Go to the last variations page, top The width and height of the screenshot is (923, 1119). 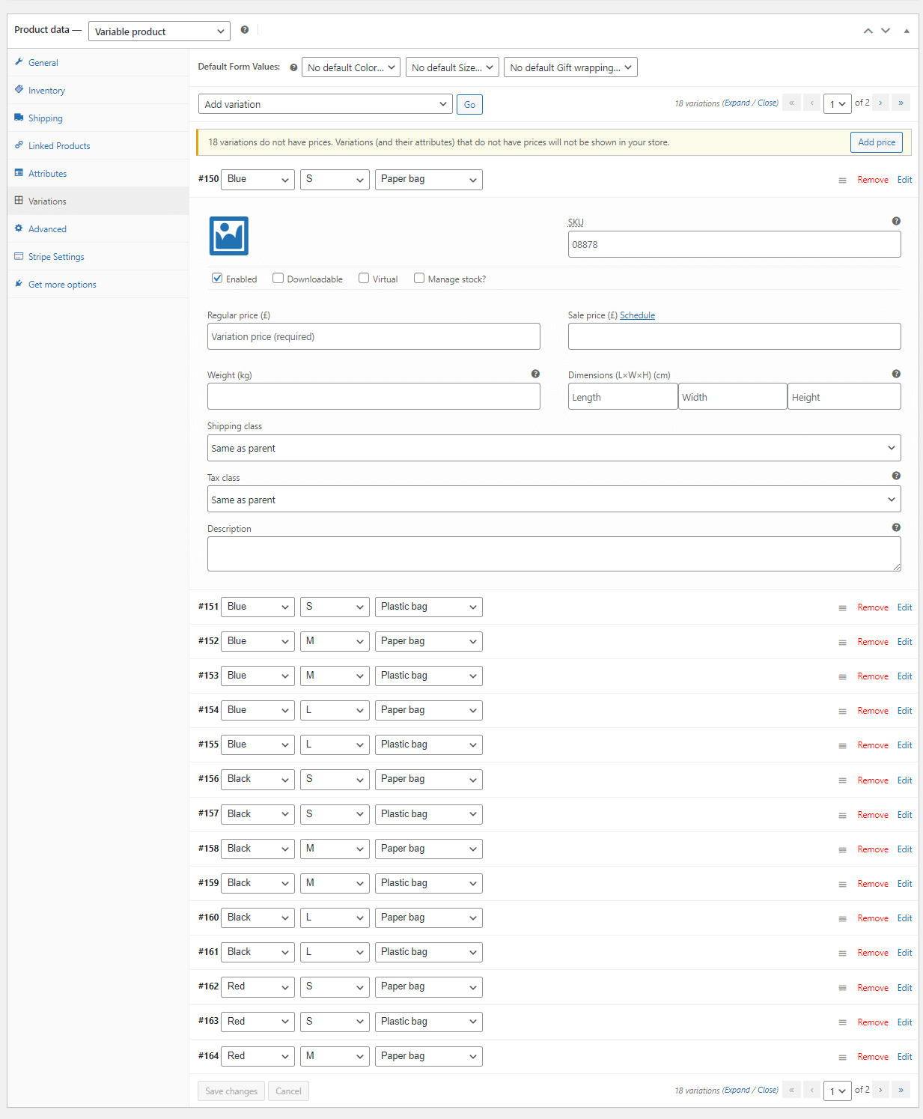[901, 103]
